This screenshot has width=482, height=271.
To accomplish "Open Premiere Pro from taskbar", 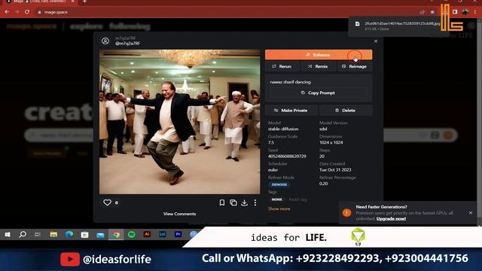I will point(178,234).
